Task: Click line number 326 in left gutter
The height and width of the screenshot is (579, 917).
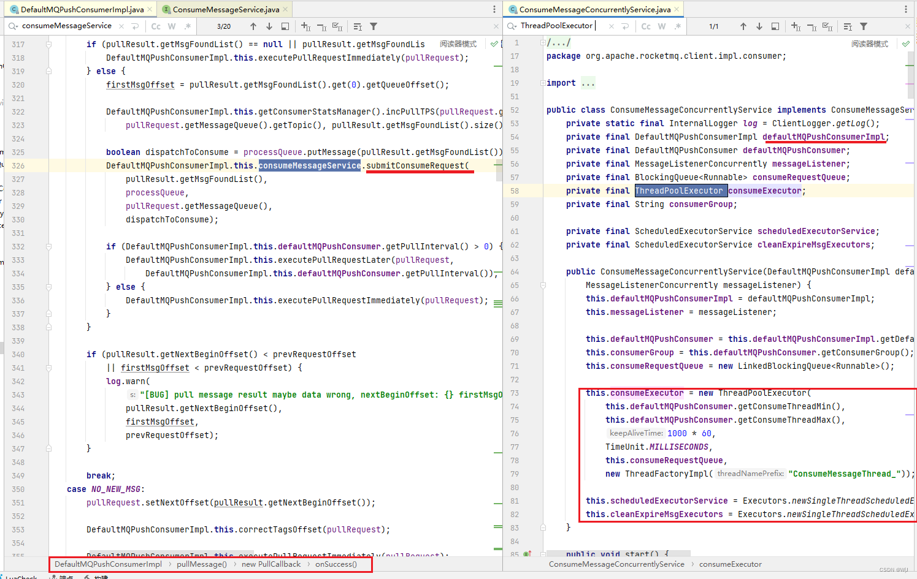Action: (18, 165)
